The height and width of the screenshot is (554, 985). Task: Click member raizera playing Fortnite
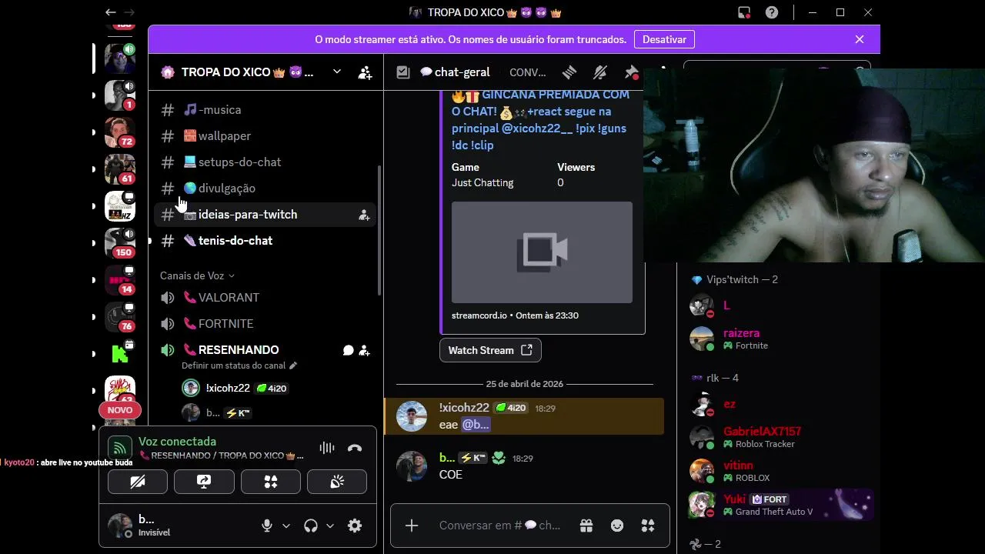point(779,339)
